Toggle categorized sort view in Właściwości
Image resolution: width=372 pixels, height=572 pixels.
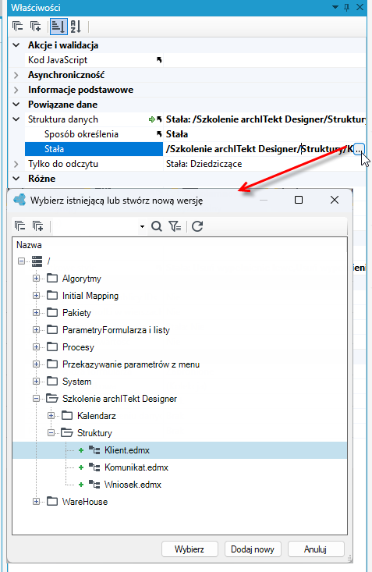pyautogui.click(x=58, y=27)
